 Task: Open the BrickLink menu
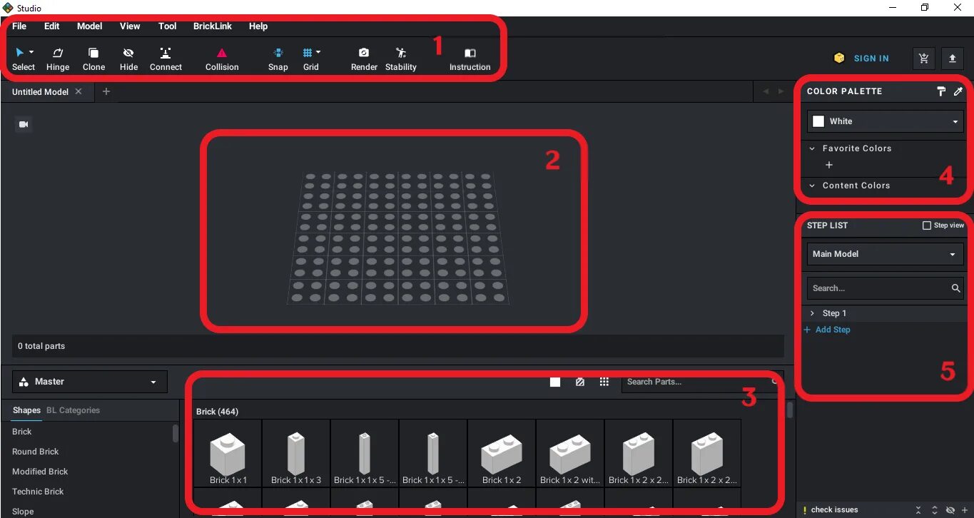point(213,26)
